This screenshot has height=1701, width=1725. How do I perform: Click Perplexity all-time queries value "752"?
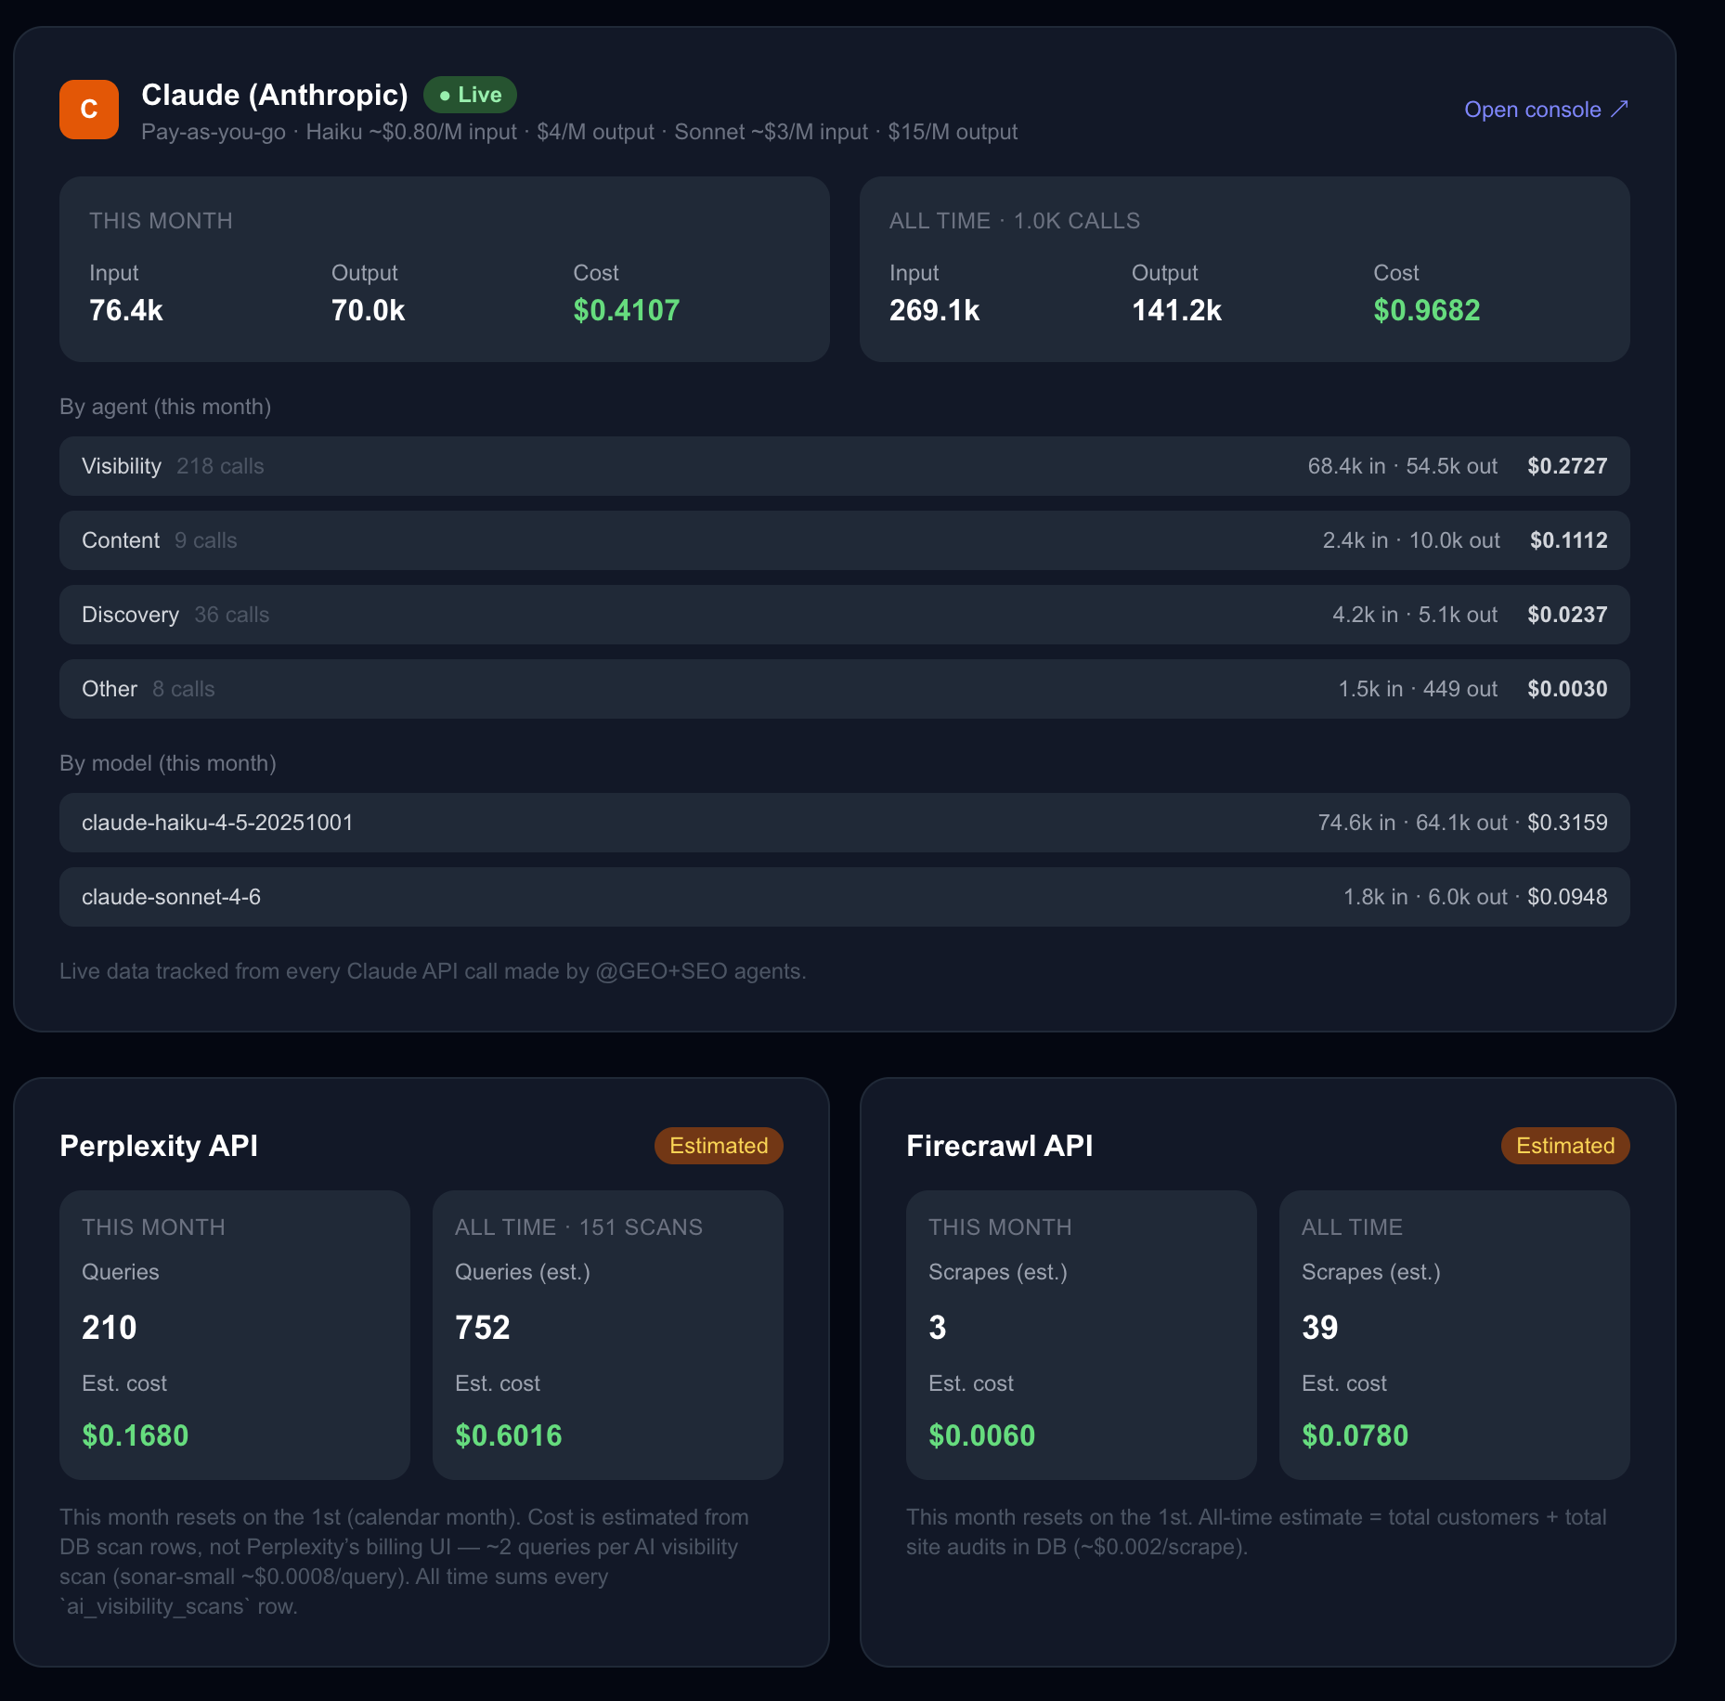coord(483,1328)
